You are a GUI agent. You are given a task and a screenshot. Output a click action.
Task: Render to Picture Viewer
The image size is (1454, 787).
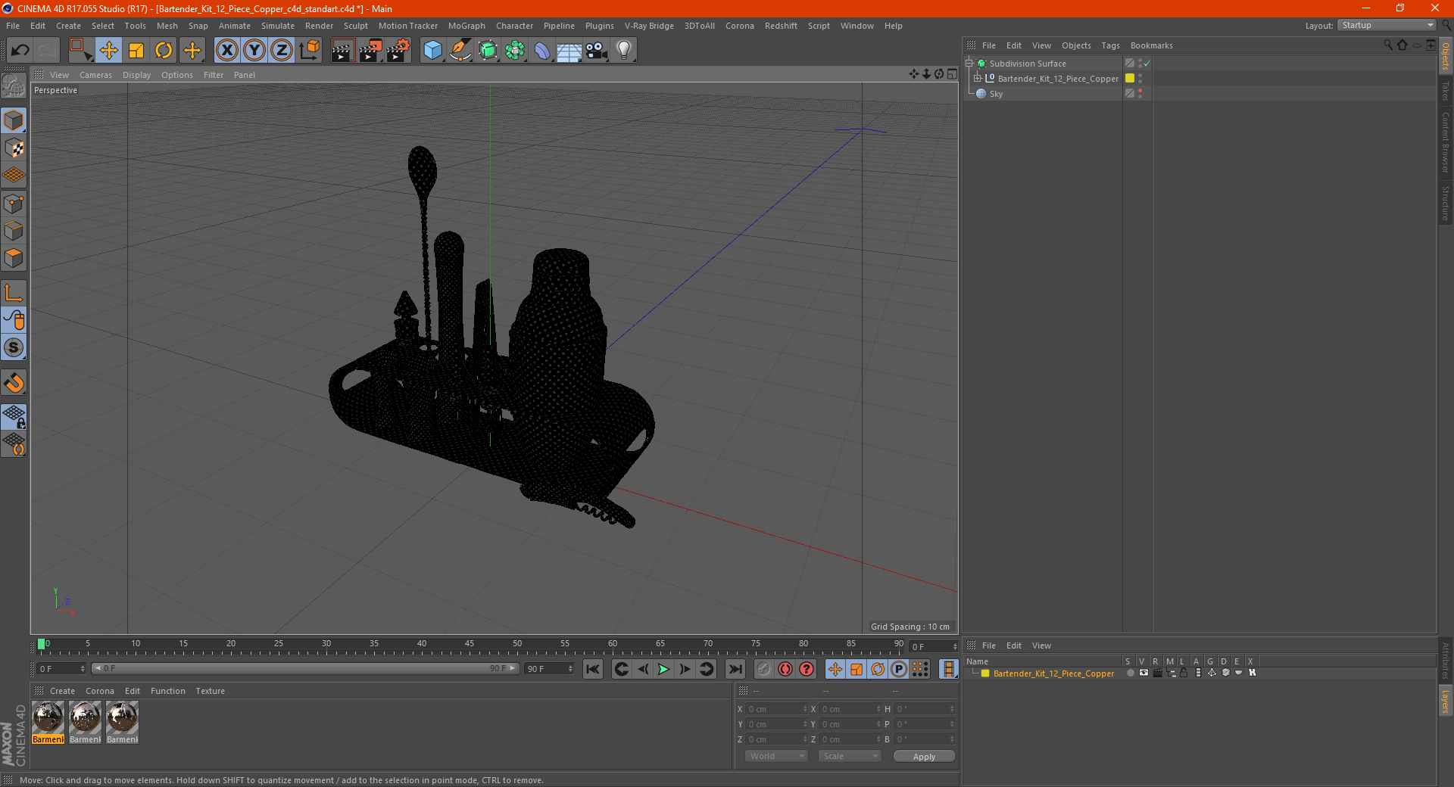point(370,51)
